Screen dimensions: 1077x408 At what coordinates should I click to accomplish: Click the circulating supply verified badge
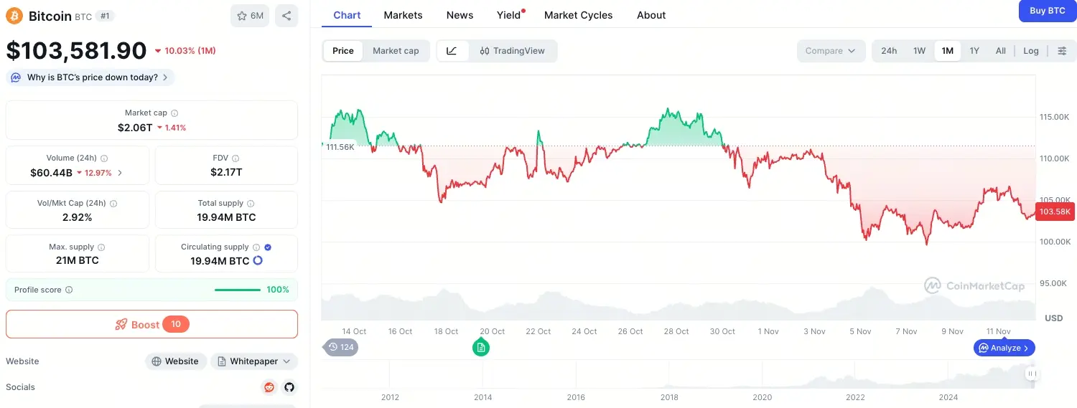(268, 247)
